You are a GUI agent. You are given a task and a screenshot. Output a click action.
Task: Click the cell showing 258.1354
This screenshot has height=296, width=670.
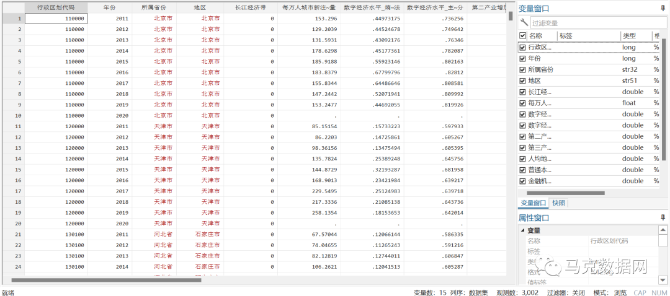pyautogui.click(x=308, y=213)
